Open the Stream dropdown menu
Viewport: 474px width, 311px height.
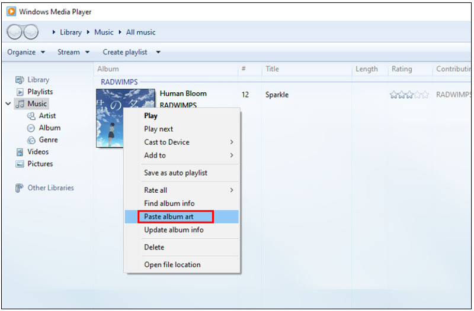point(73,52)
